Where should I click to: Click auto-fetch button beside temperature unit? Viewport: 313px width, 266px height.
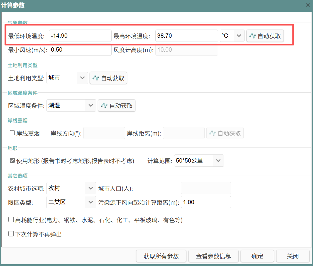(x=265, y=36)
